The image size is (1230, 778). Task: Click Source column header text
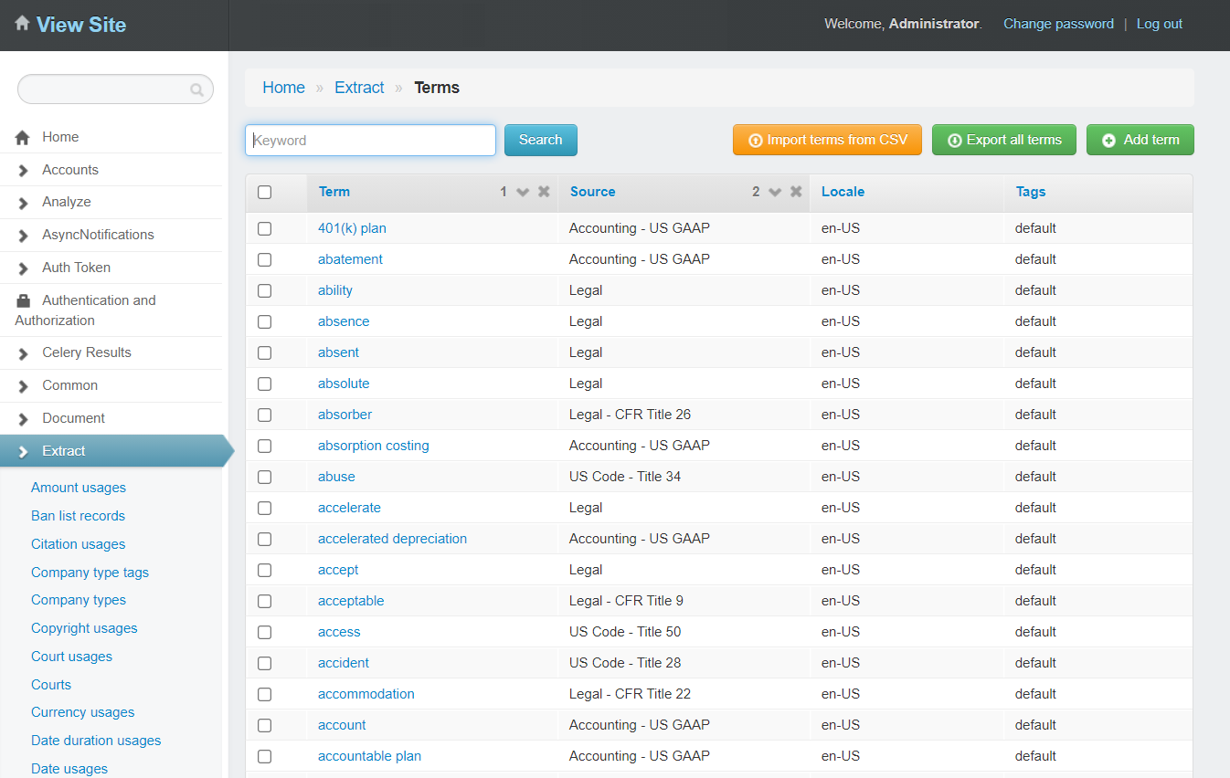[593, 192]
